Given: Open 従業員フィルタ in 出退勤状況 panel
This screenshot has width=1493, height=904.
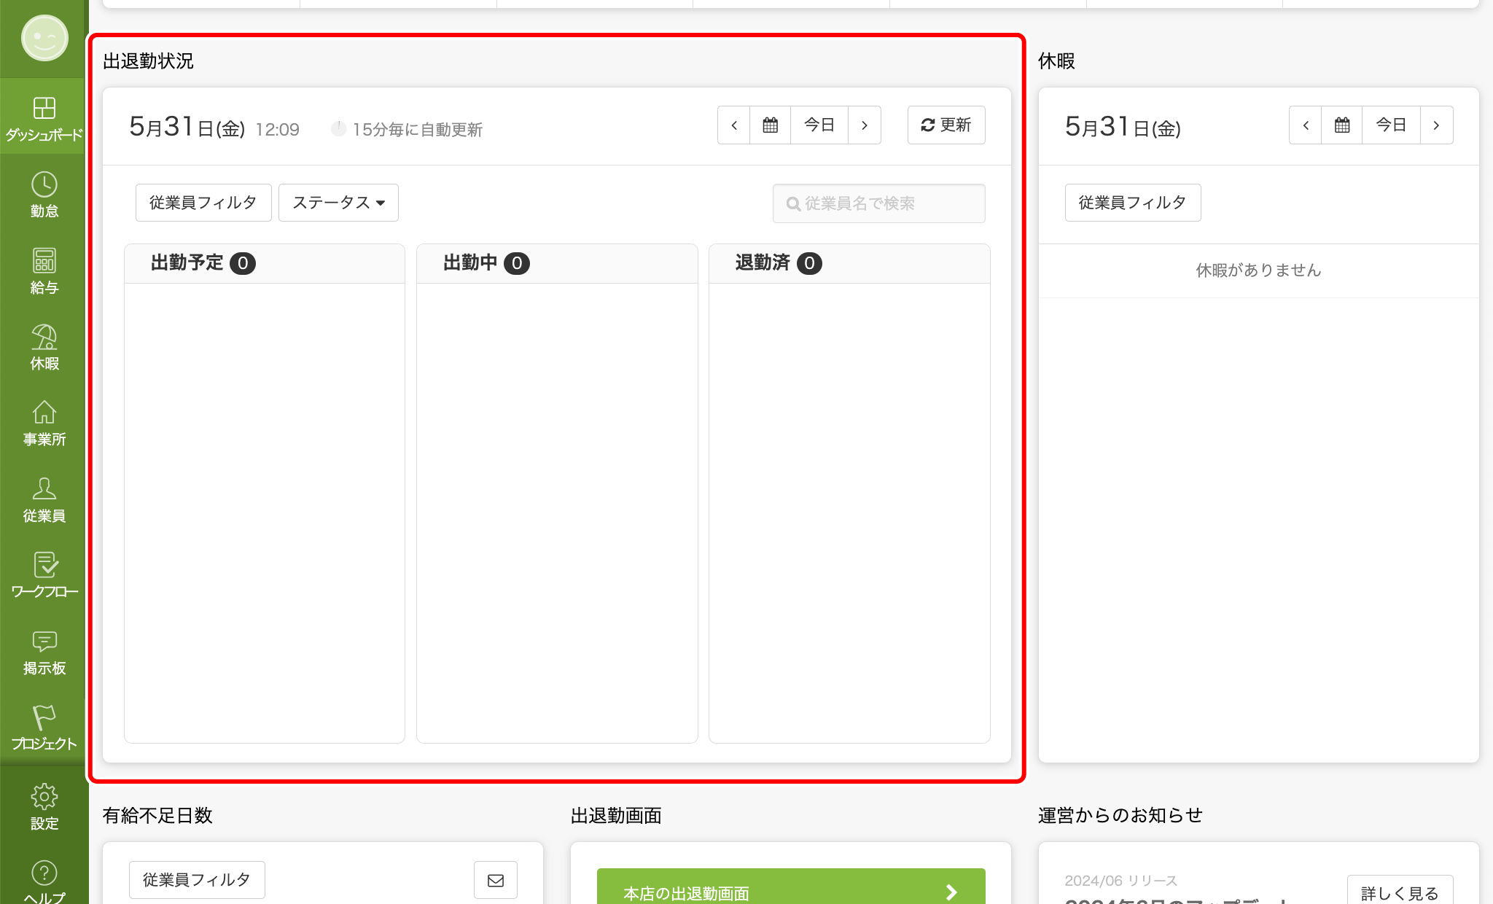Looking at the screenshot, I should (203, 203).
